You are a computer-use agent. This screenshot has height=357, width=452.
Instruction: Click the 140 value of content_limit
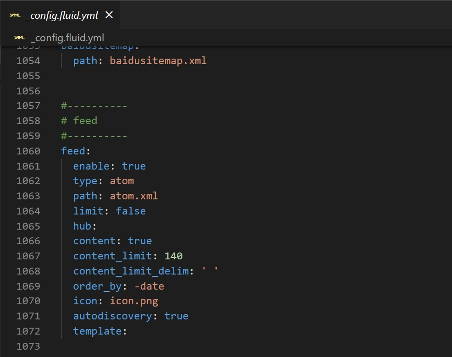click(x=173, y=256)
